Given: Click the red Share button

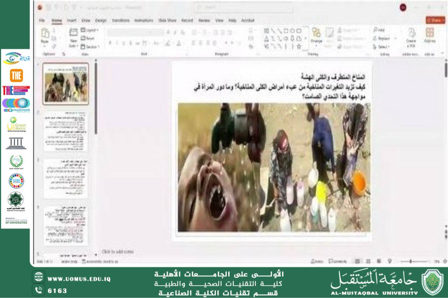Looking at the screenshot, I should coord(435,20).
